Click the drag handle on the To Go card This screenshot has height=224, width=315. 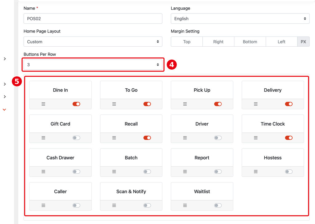(114, 104)
